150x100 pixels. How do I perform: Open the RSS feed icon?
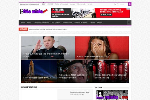(115, 4)
